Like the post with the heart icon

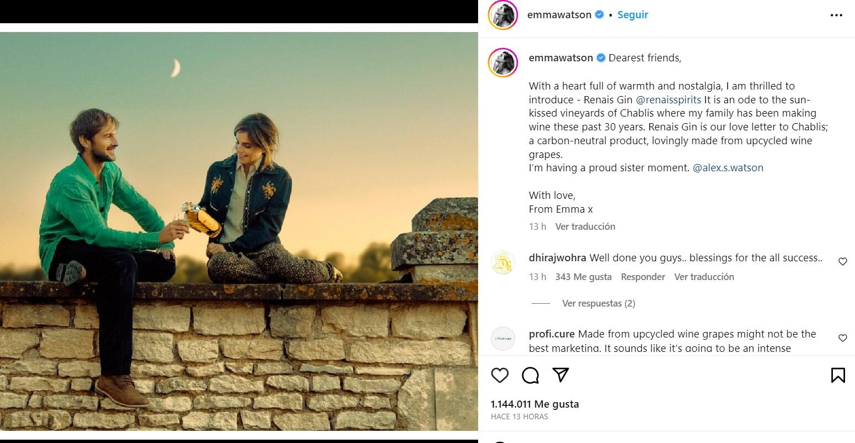[500, 375]
